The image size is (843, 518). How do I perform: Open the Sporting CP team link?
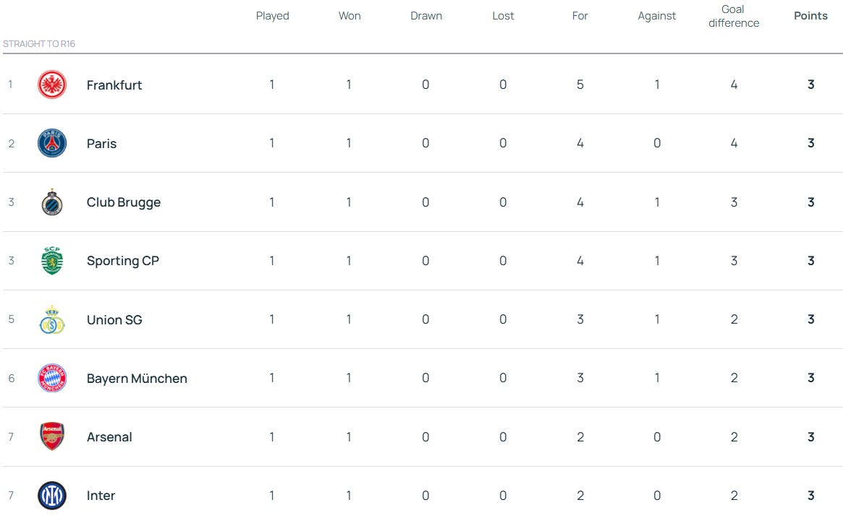(123, 261)
